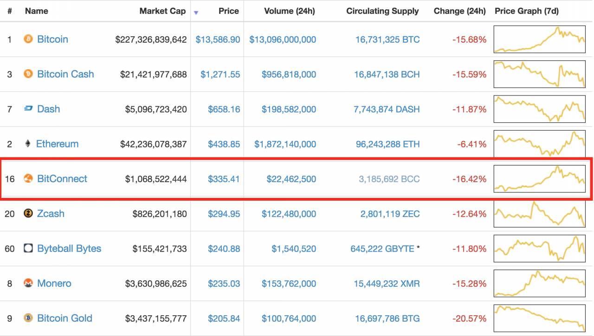
Task: Click Ethereum market cap $42,236,078,387
Action: click(x=153, y=144)
